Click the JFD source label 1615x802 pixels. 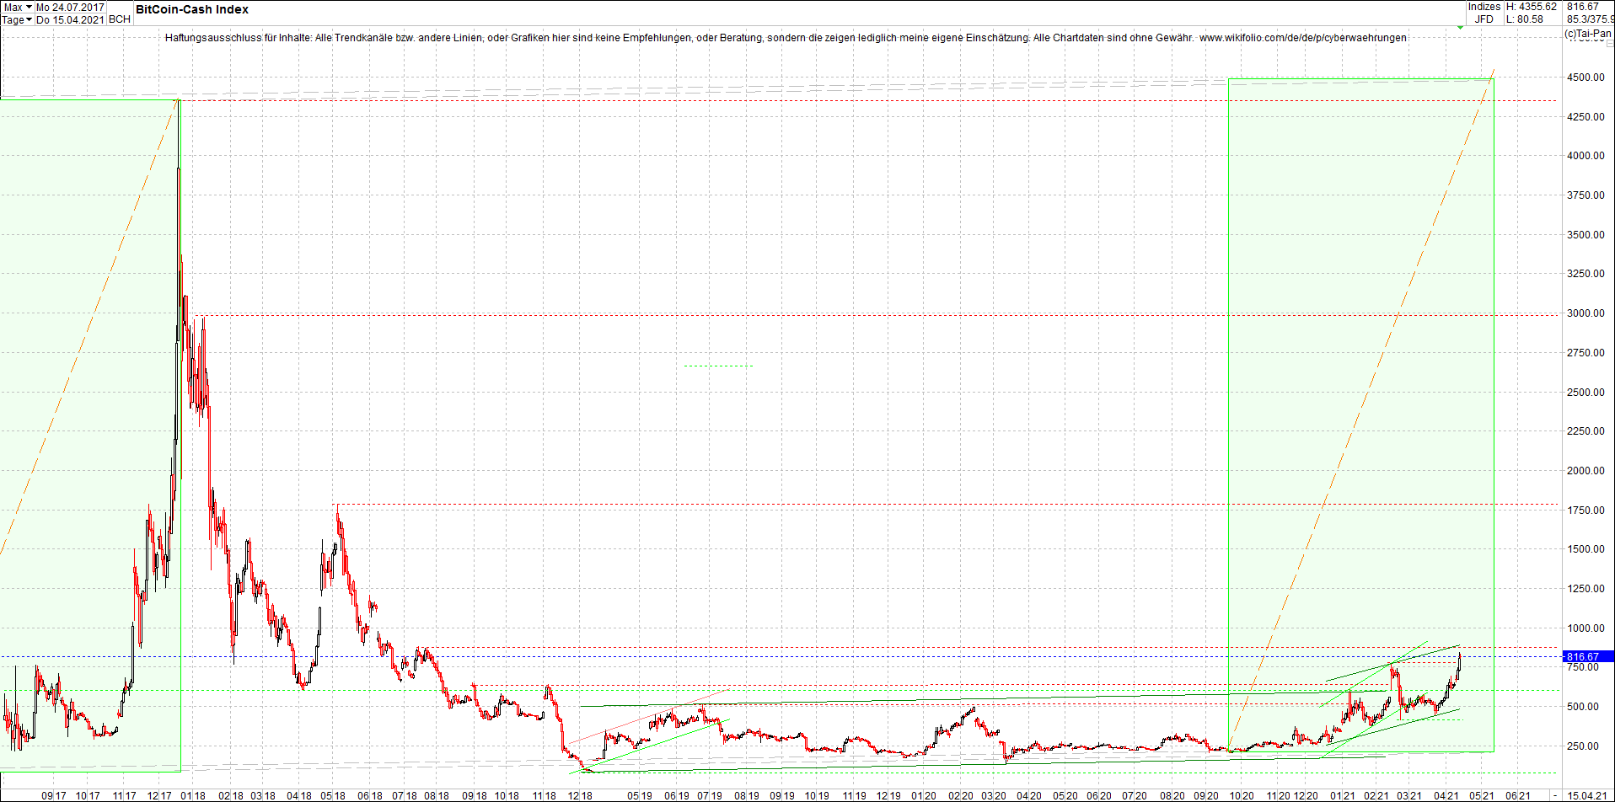(1484, 19)
